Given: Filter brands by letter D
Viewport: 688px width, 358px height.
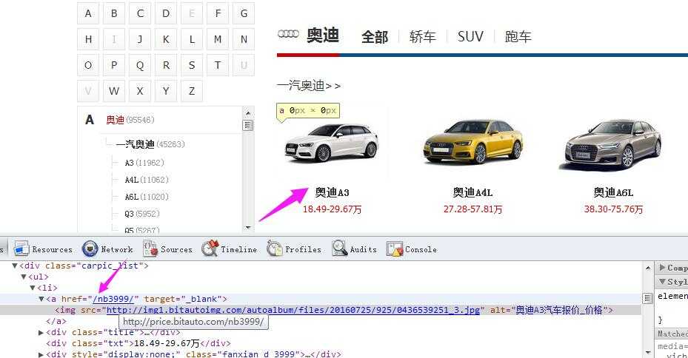Looking at the screenshot, I should (166, 13).
